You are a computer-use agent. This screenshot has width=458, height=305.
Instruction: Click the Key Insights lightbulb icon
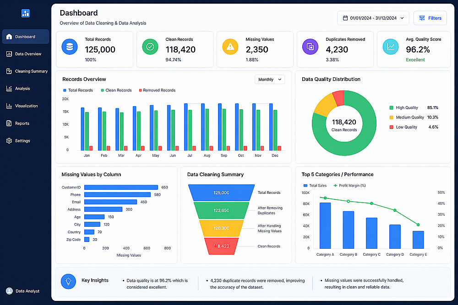[x=68, y=281]
